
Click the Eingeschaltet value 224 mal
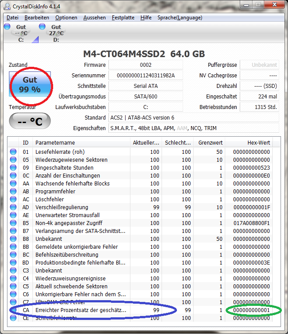(259, 97)
